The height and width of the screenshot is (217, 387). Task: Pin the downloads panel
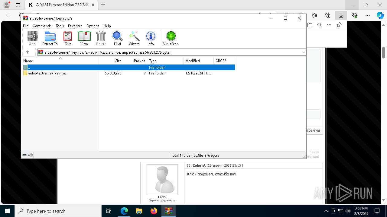click(339, 25)
